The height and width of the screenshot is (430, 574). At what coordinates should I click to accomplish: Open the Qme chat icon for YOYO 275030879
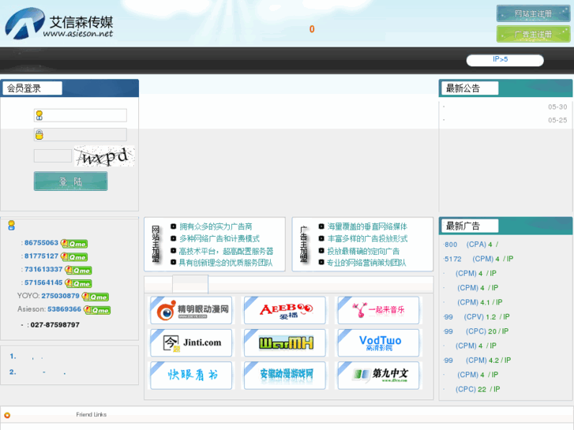[x=96, y=297]
